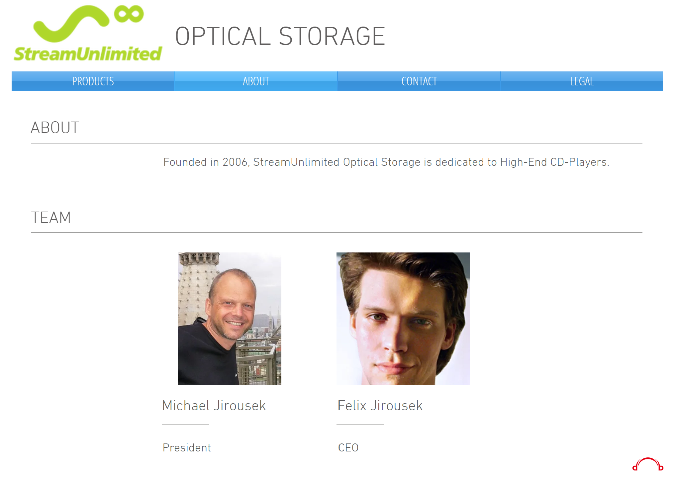The image size is (675, 479).
Task: Click the Michael Jirousek name
Action: pyautogui.click(x=214, y=406)
